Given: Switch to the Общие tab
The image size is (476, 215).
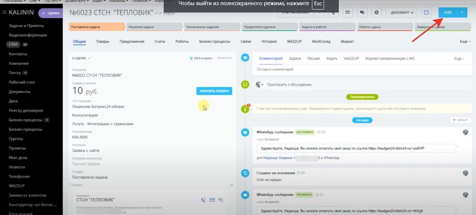Looking at the screenshot, I should (x=79, y=41).
